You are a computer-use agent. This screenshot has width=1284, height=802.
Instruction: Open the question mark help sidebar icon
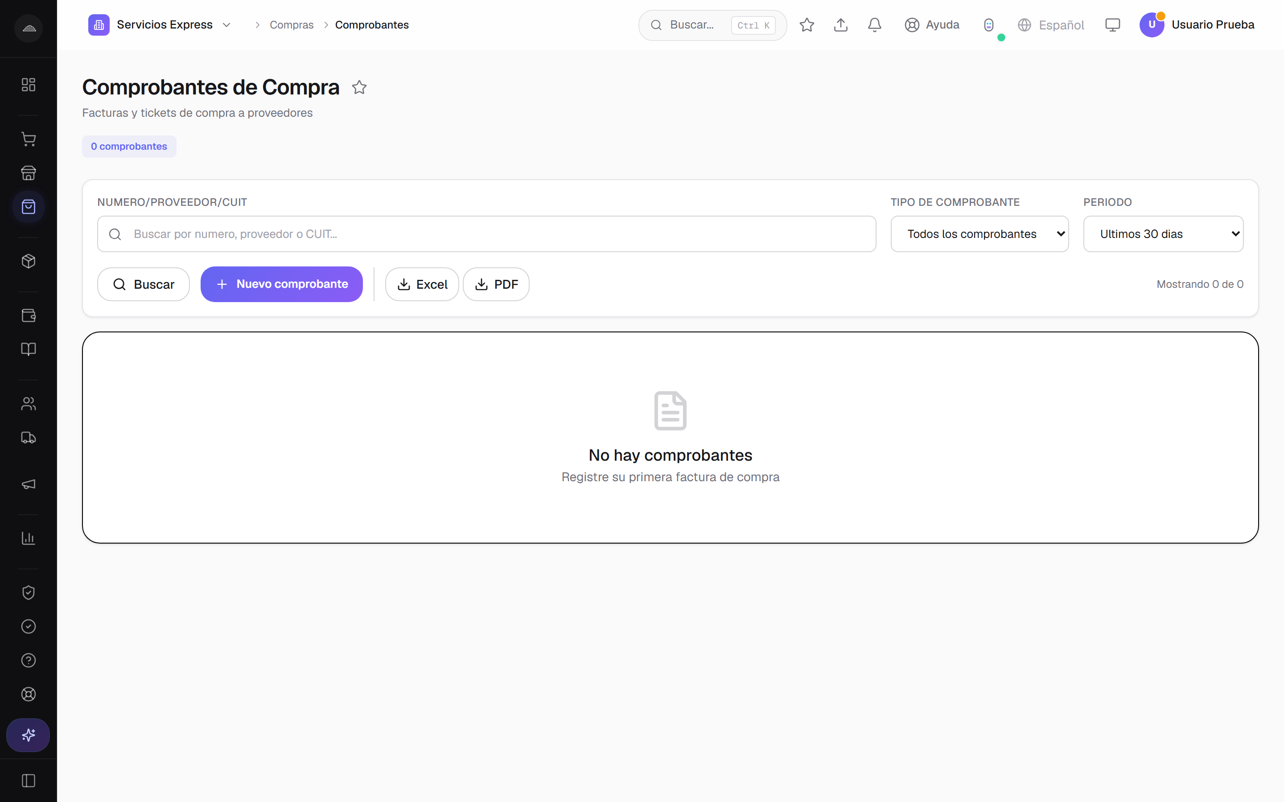click(28, 660)
